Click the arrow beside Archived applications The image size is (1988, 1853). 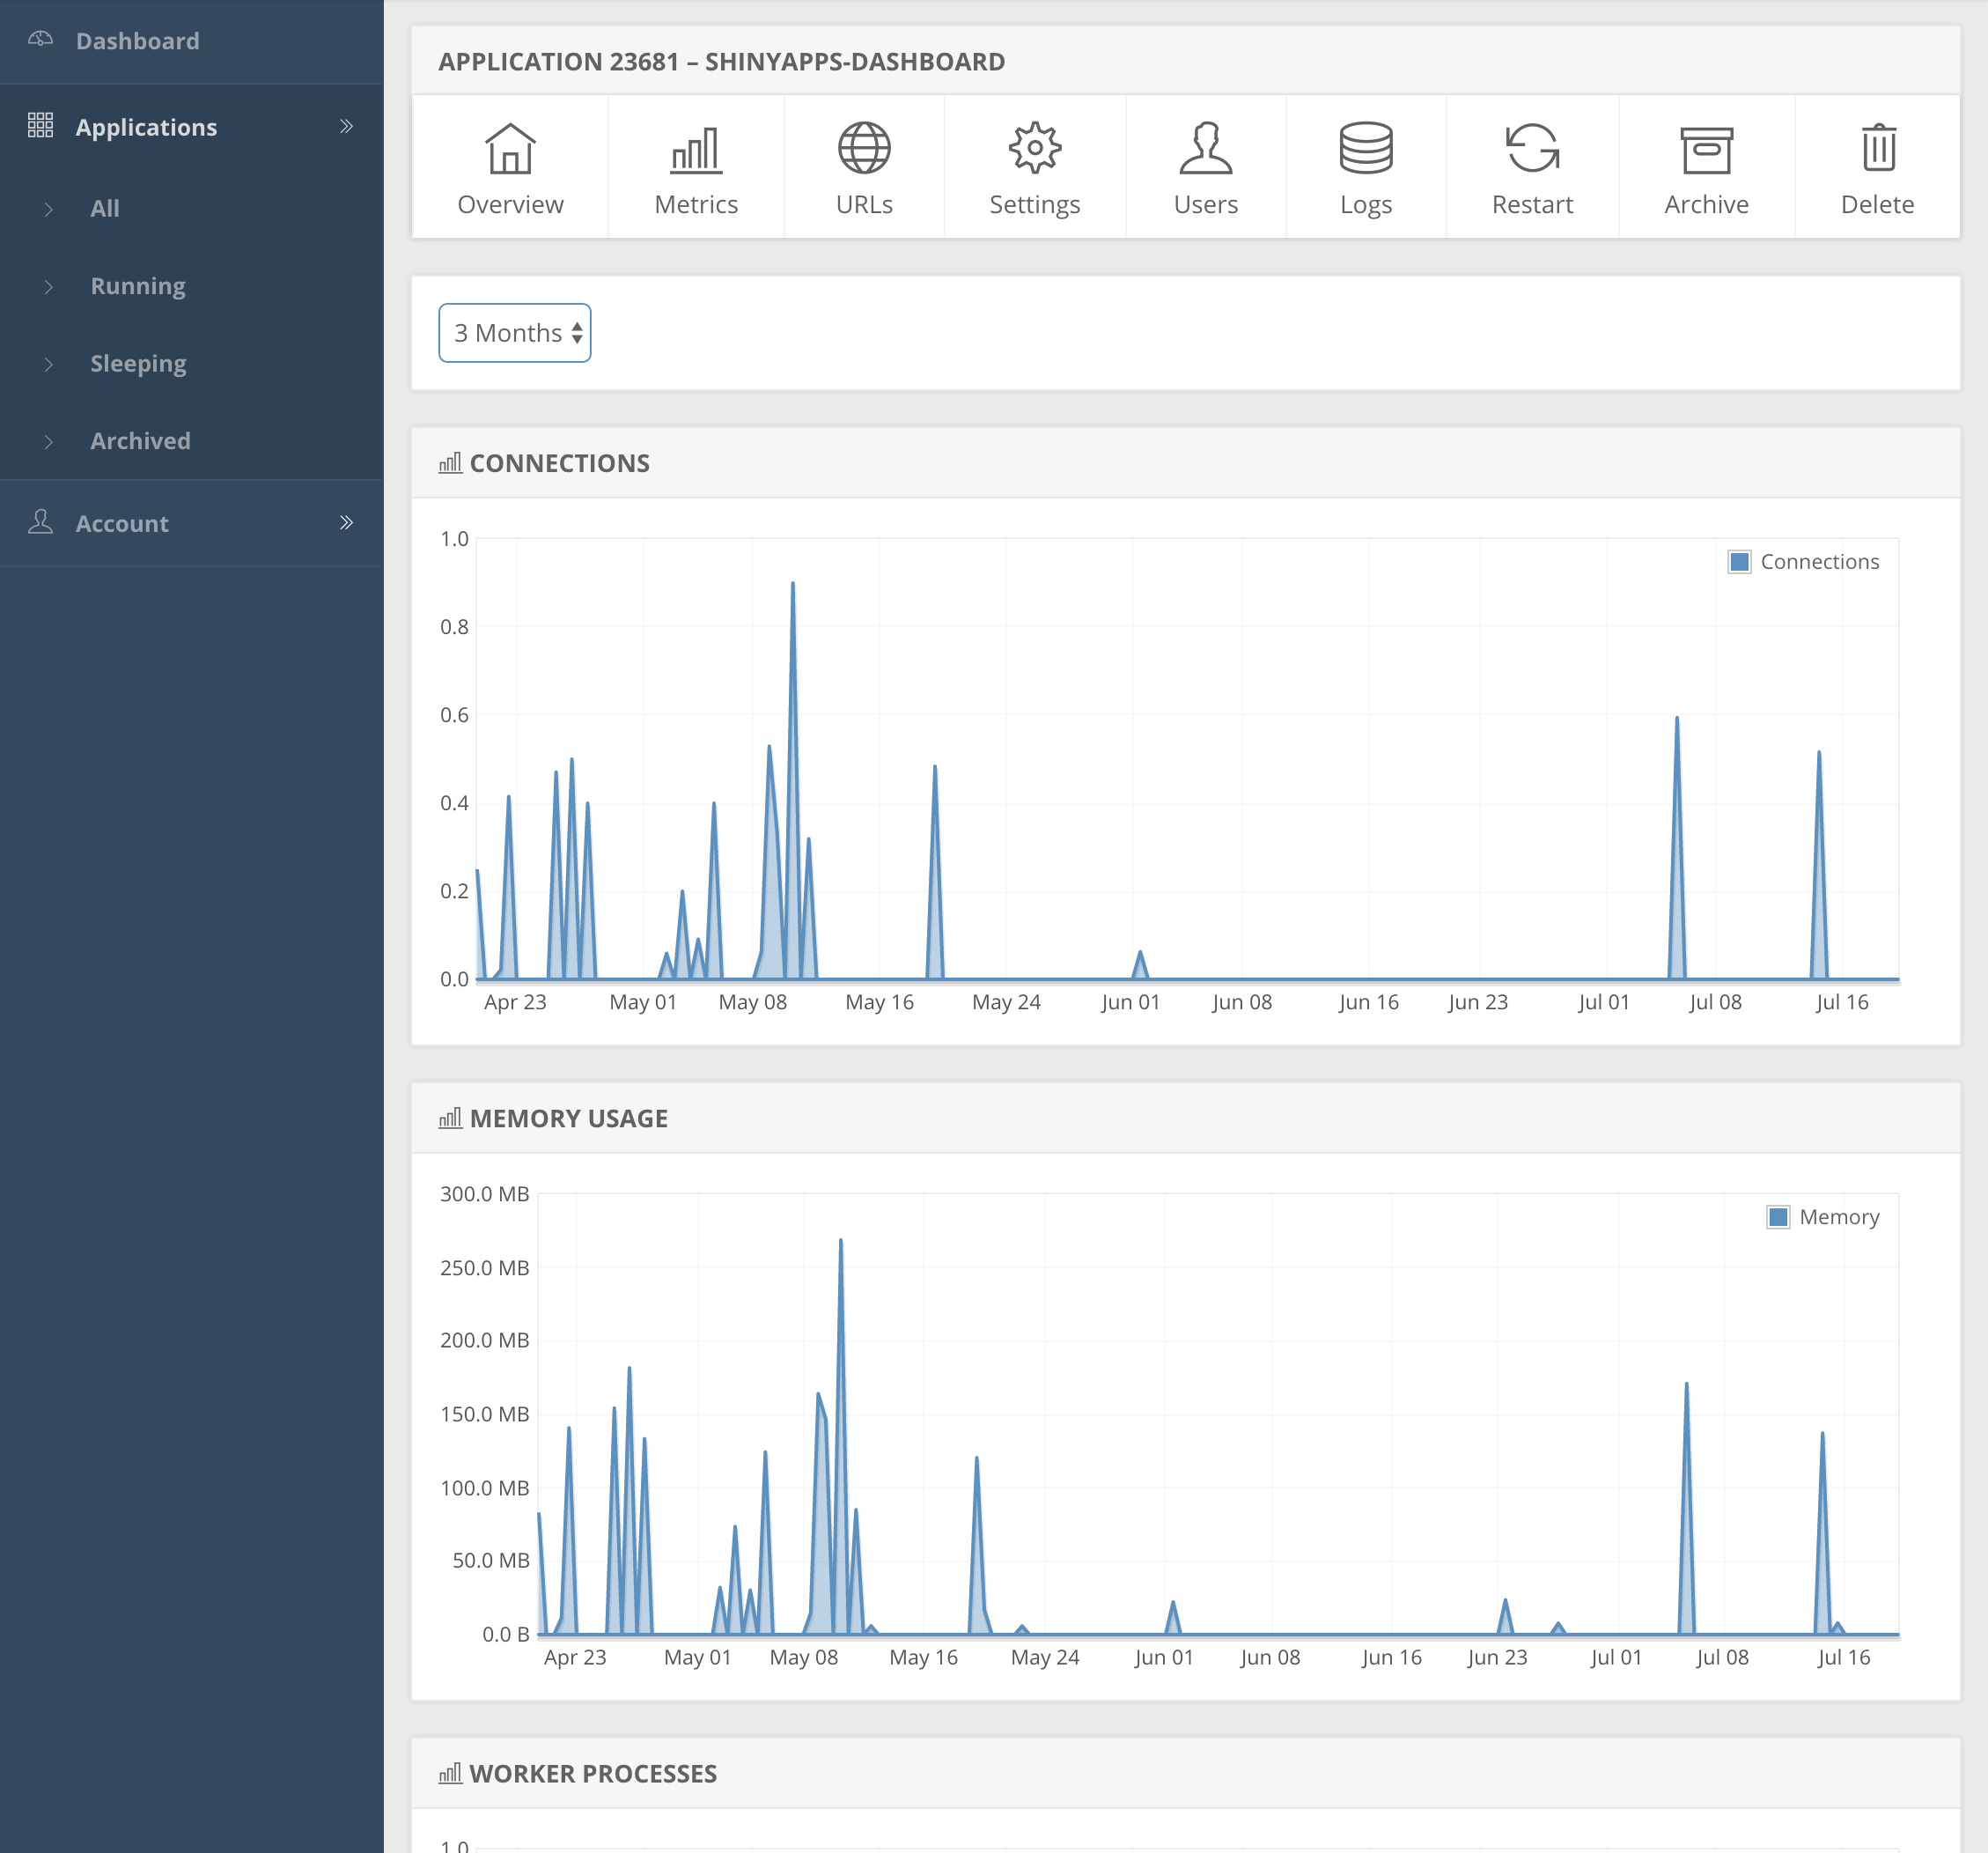[48, 441]
